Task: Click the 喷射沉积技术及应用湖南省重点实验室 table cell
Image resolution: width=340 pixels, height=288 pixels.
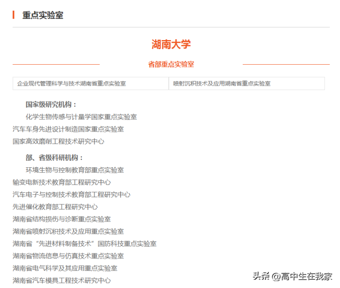Action: [247, 83]
